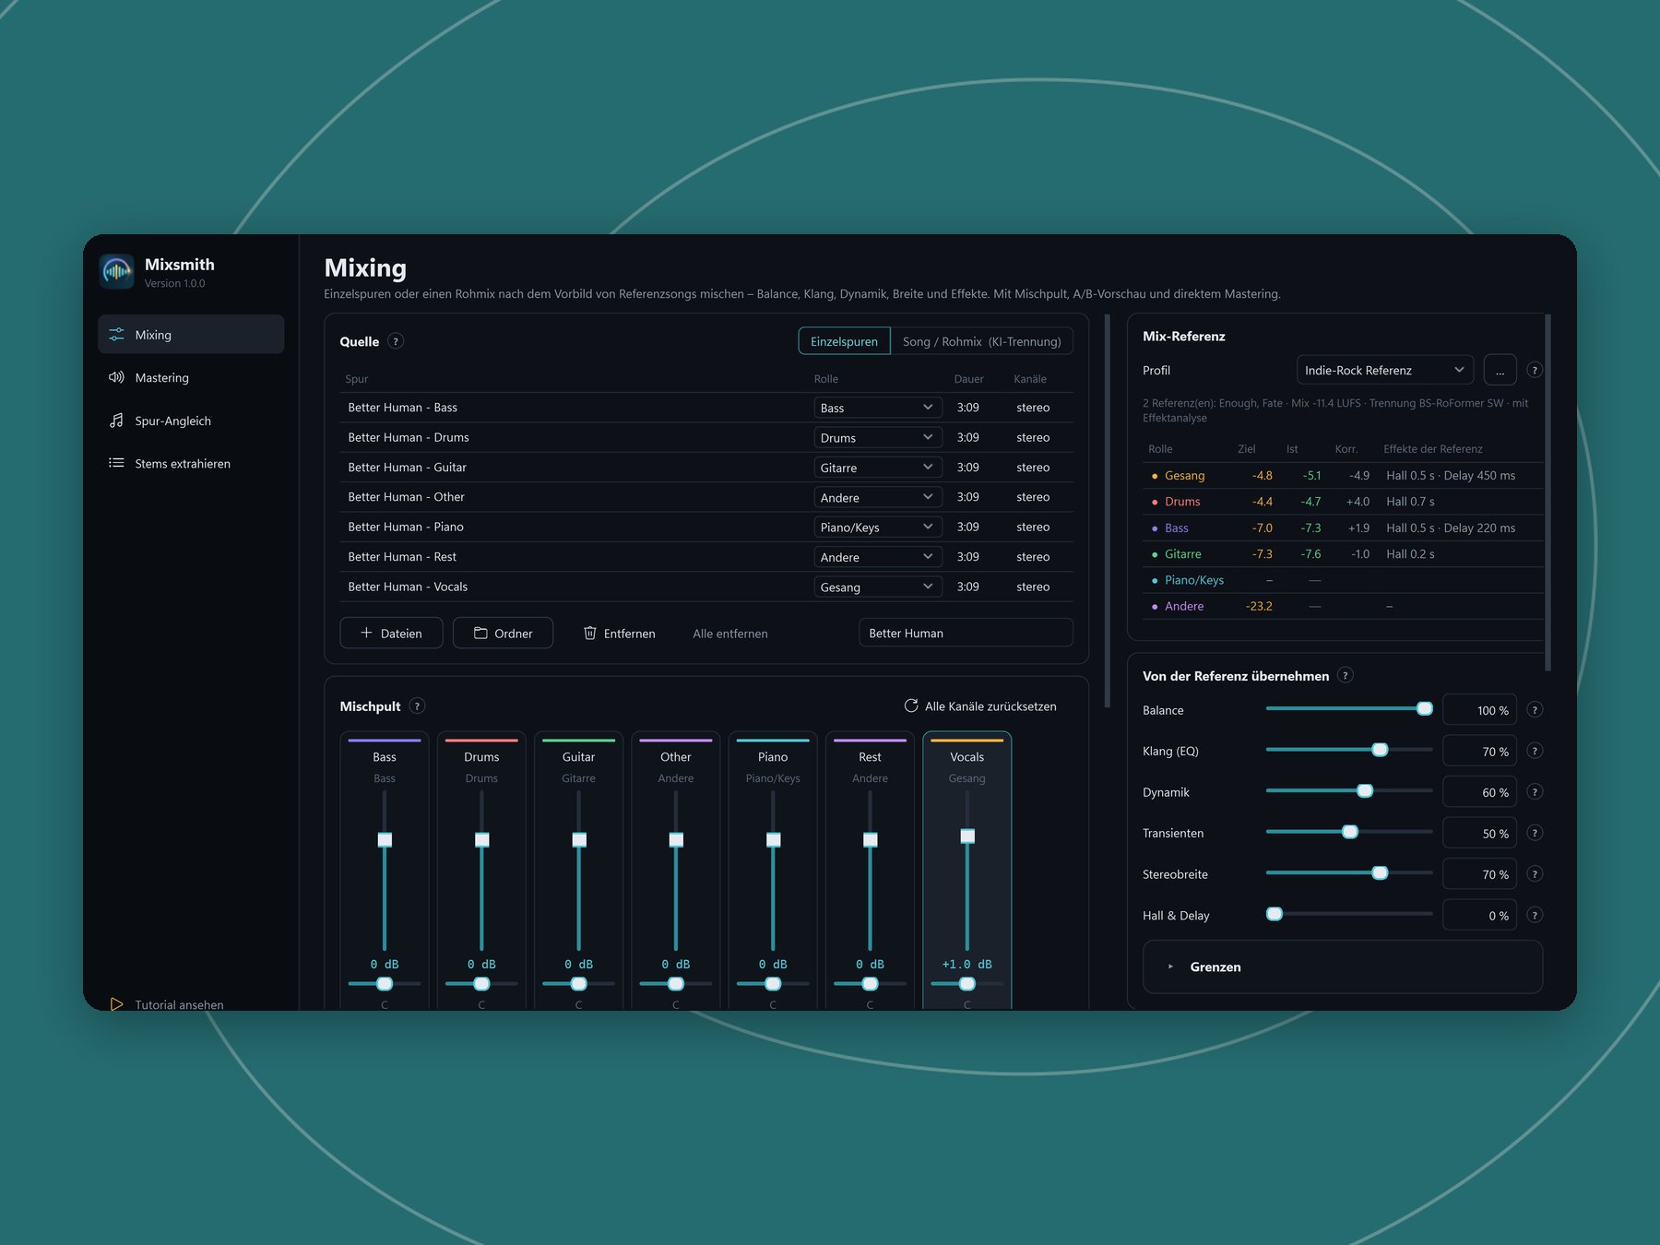
Task: Go to Spur-Angleich page
Action: click(191, 421)
